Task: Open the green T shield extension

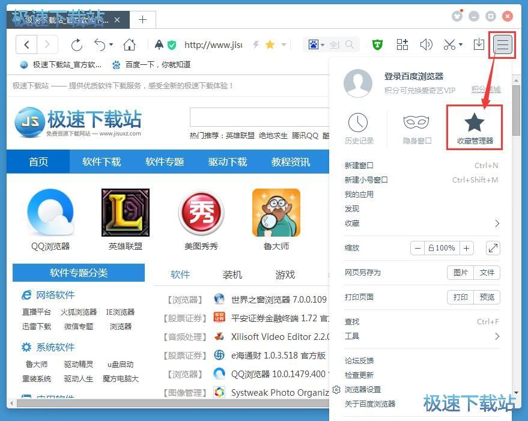Action: pos(377,44)
